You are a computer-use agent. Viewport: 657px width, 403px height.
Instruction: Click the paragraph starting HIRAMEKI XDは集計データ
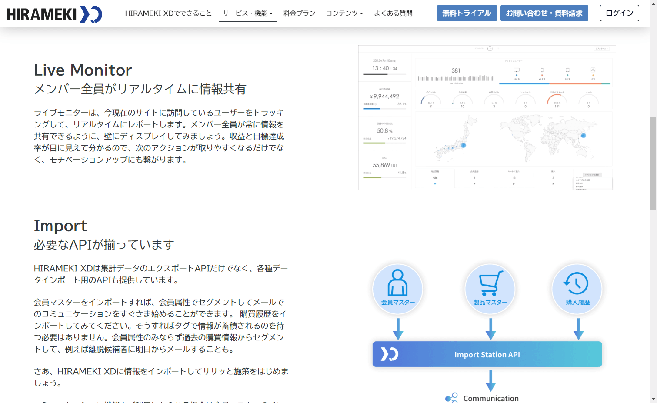coord(161,274)
